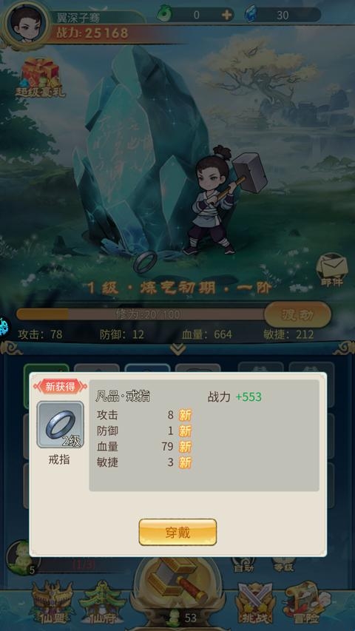Collapse panel with the down chevron
Viewport: 355px width, 631px height.
[x=177, y=348]
